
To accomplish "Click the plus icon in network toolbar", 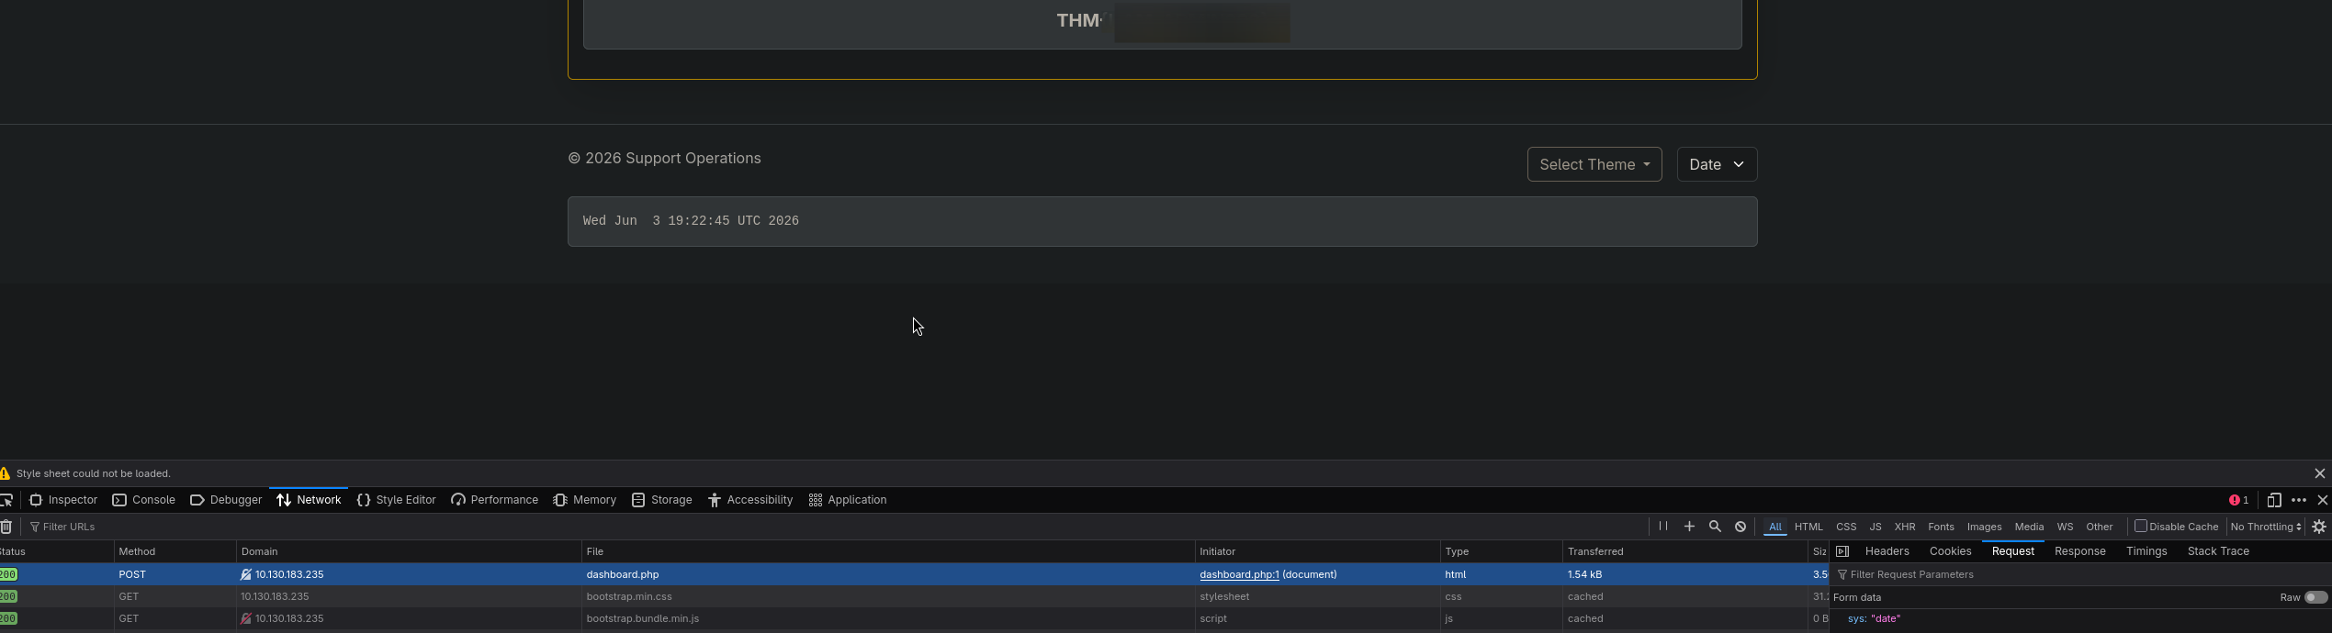I will (1689, 526).
